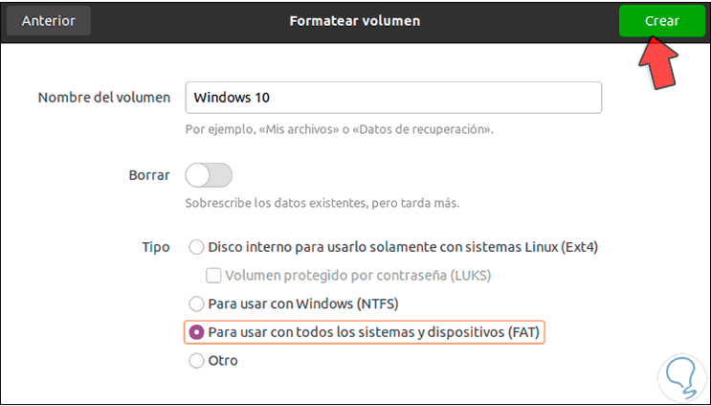The height and width of the screenshot is (406, 711).
Task: Select the Linux Ext4 internal disk radio button
Action: 196,247
